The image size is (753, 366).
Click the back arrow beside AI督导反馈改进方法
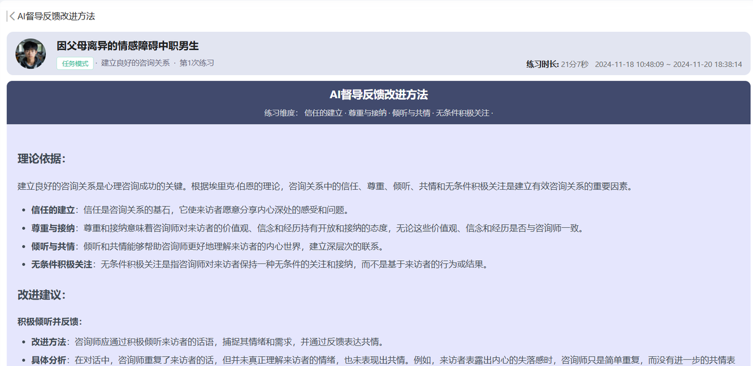(x=12, y=16)
